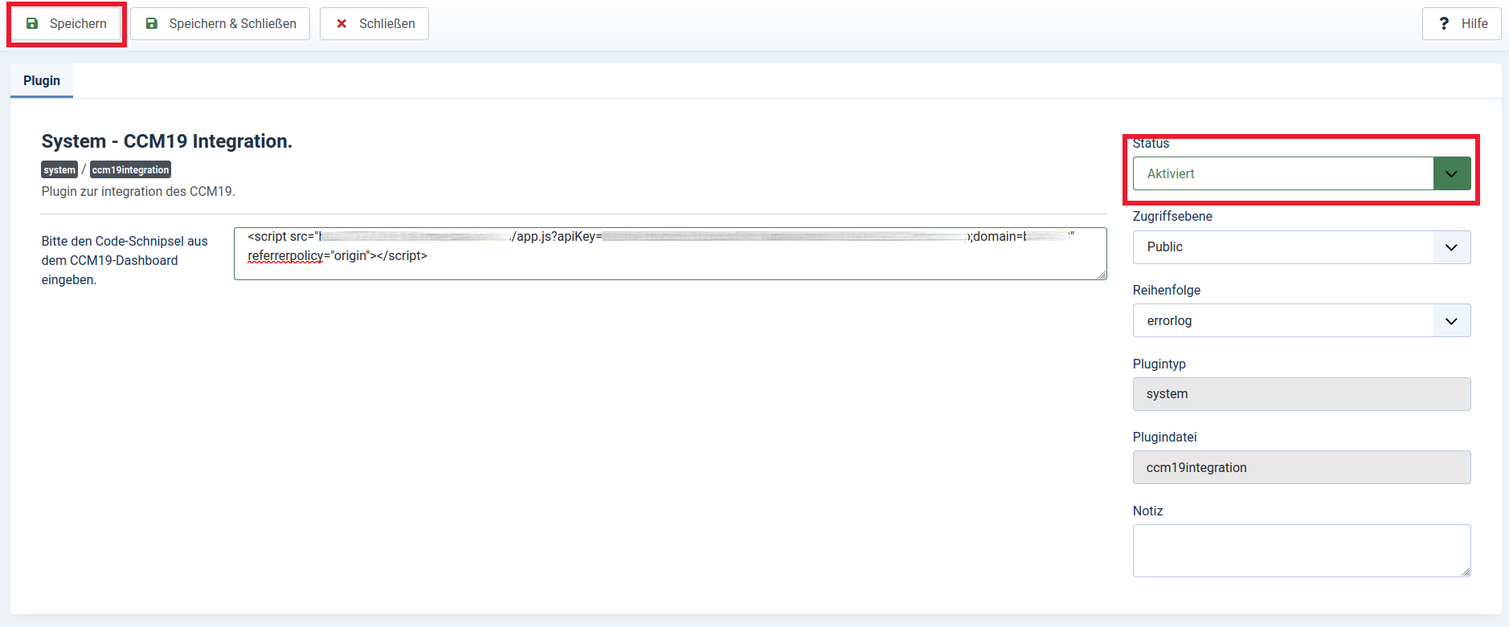The image size is (1509, 627).
Task: Click the Speichern save button
Action: [x=67, y=24]
